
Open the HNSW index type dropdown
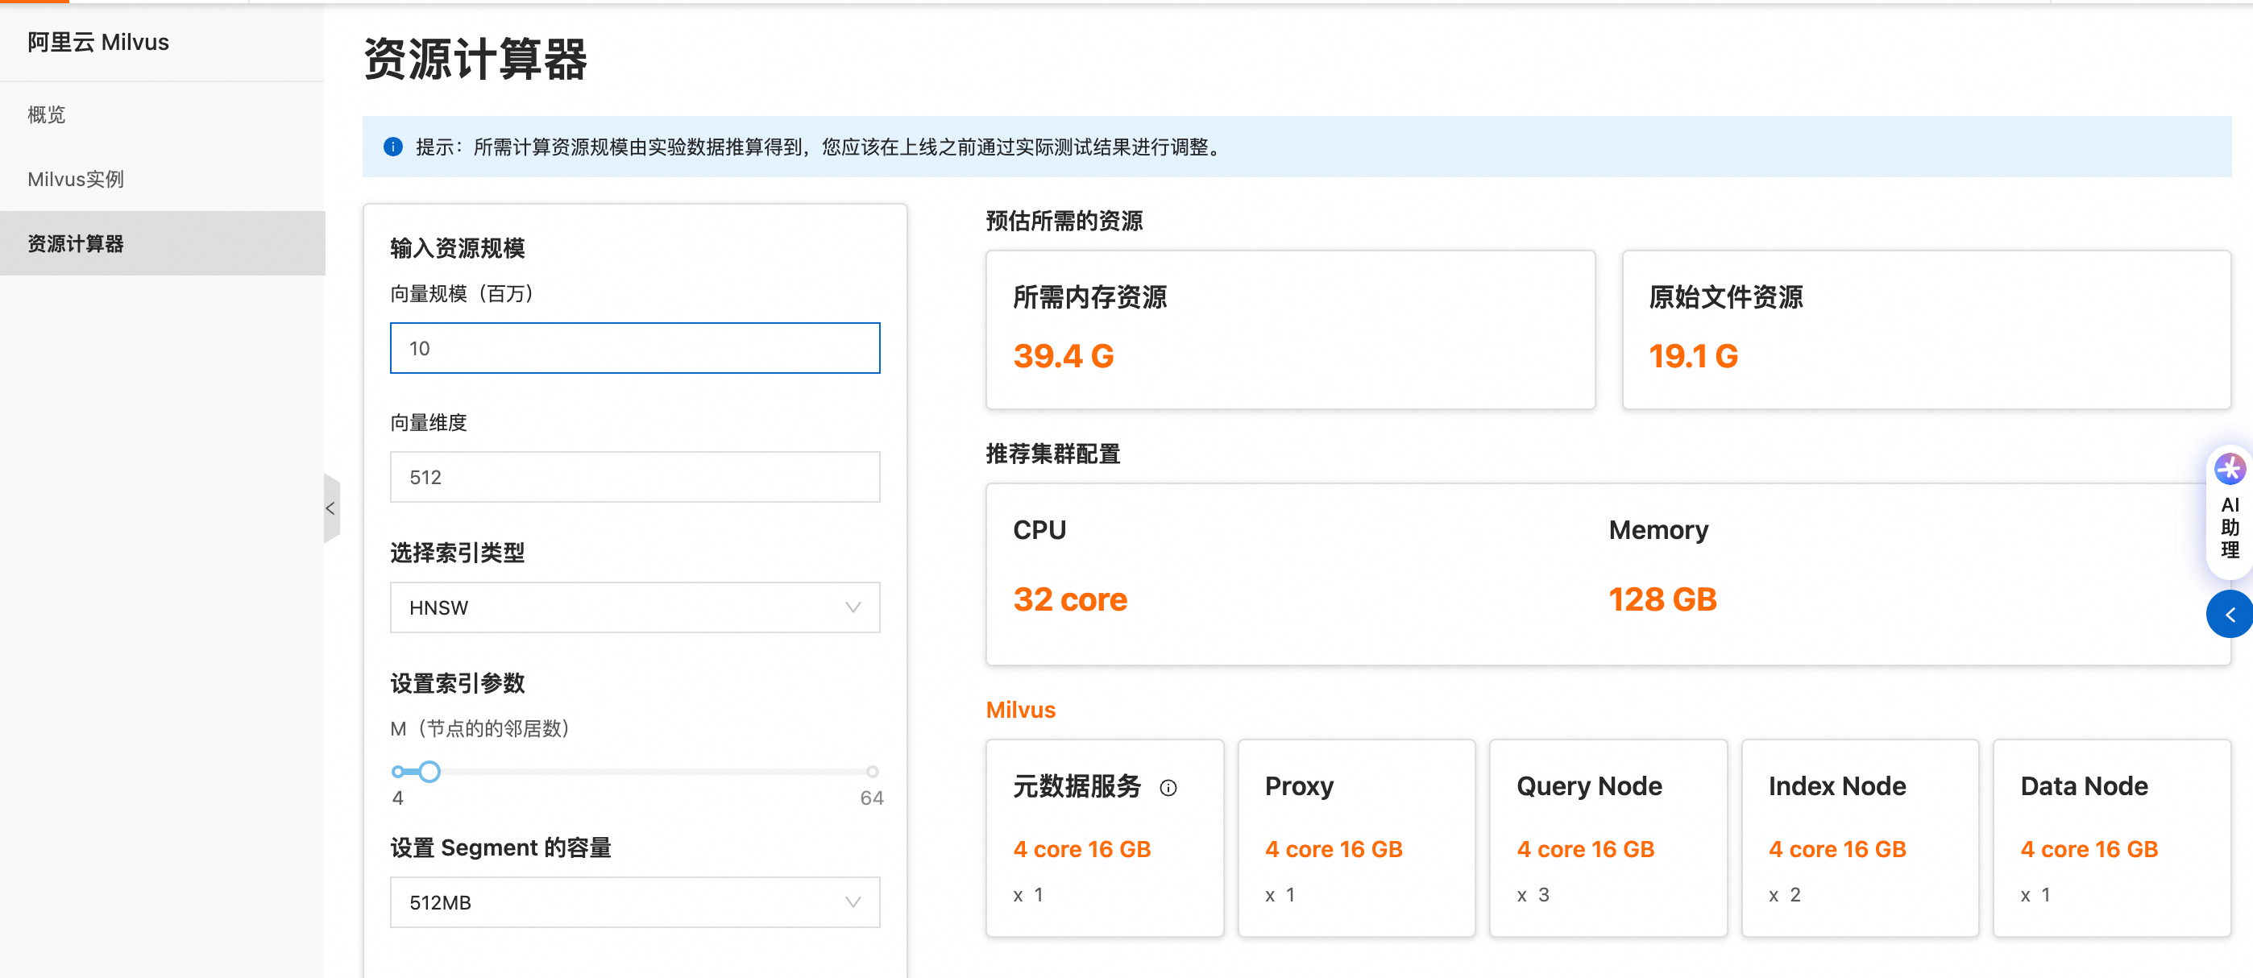pyautogui.click(x=634, y=607)
